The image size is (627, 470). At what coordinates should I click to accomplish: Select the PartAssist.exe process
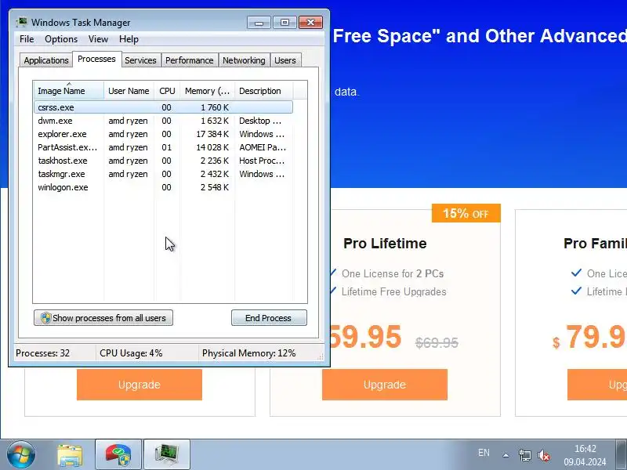(164, 147)
